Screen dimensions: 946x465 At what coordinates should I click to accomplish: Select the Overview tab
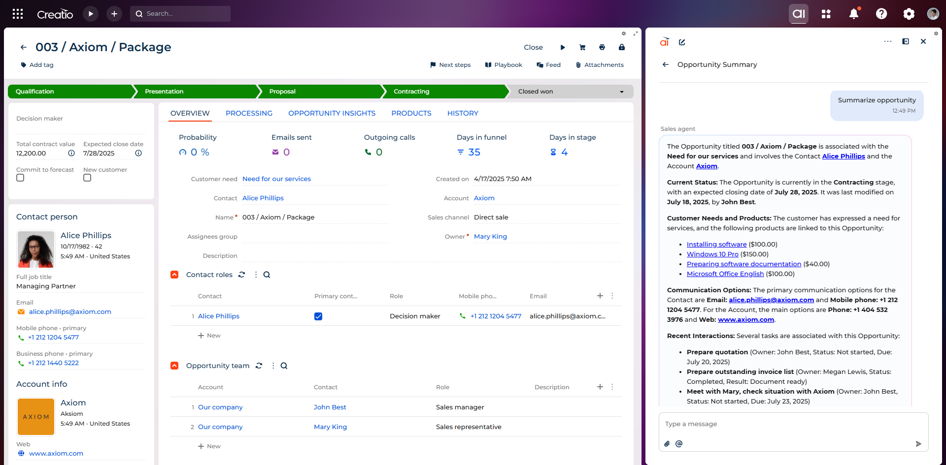click(190, 113)
